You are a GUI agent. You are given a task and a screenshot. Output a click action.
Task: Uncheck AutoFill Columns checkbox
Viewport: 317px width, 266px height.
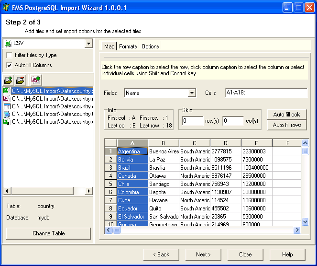9,65
